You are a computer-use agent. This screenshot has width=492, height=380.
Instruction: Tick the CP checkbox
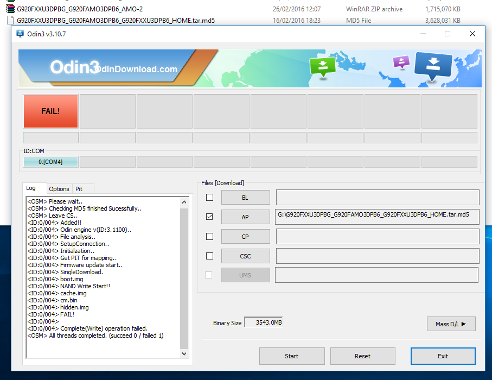tap(209, 237)
